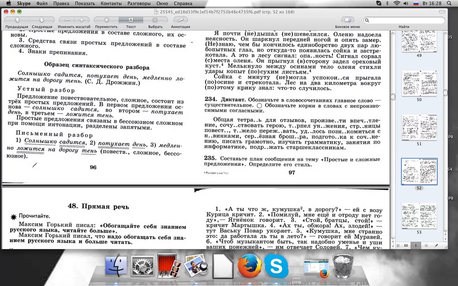458x286 pixels.
Task: Open the Показать menu
Action: pos(85,3)
